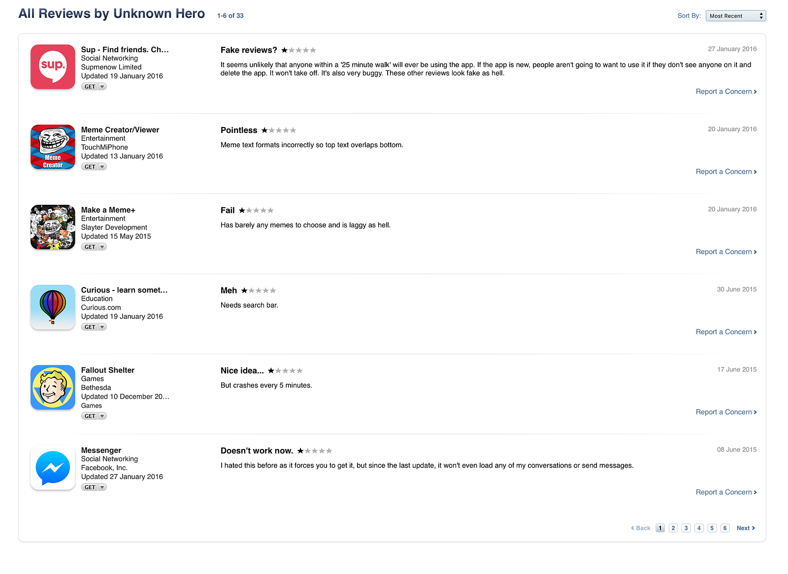Open the Sup - Find friends app title
Screen dimensions: 788x574
125,50
